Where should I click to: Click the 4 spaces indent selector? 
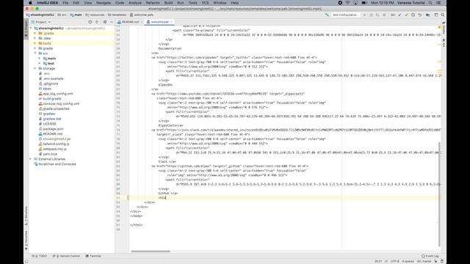[x=408, y=261]
